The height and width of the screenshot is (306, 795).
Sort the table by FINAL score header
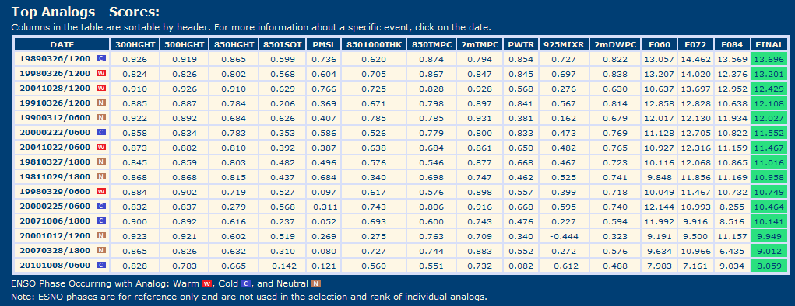(769, 44)
